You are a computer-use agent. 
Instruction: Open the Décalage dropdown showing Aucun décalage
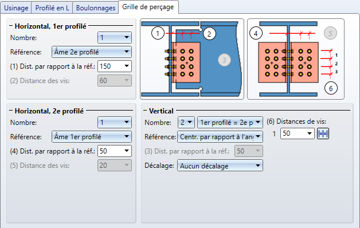tap(220, 166)
